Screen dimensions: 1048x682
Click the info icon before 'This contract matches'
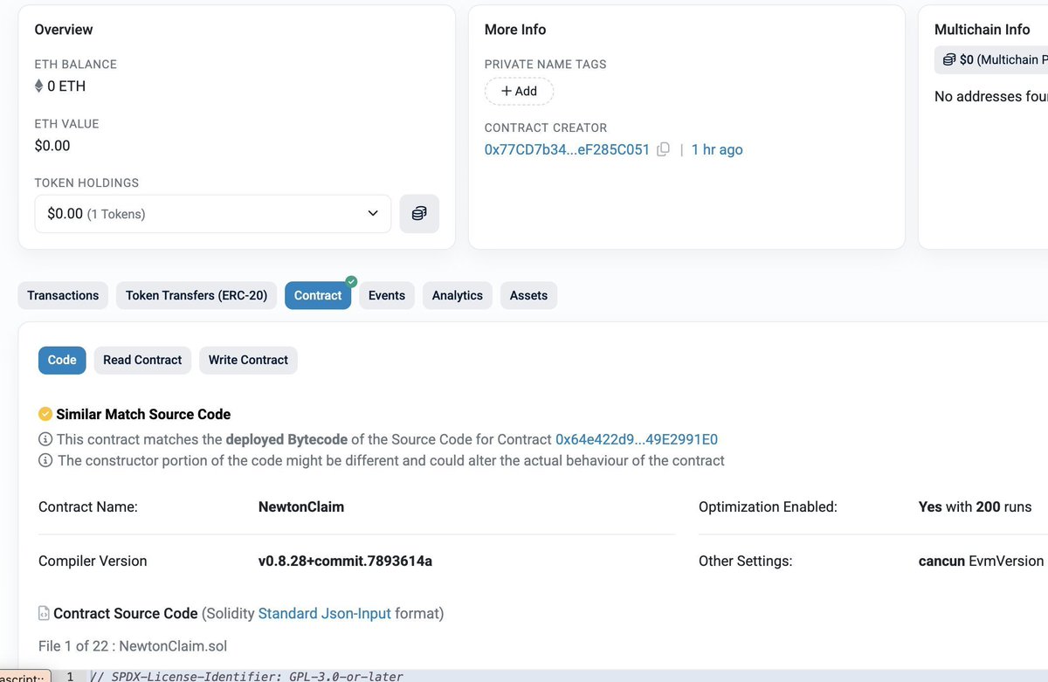coord(45,439)
